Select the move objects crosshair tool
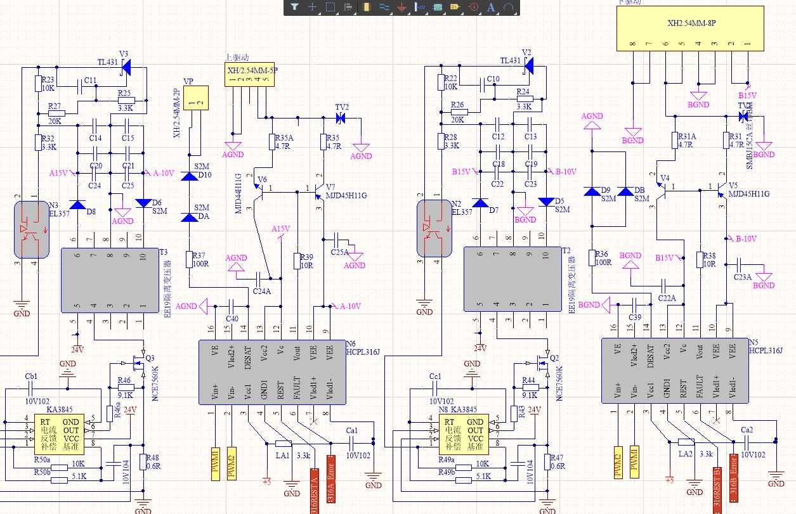Image resolution: width=796 pixels, height=514 pixels. pos(312,7)
